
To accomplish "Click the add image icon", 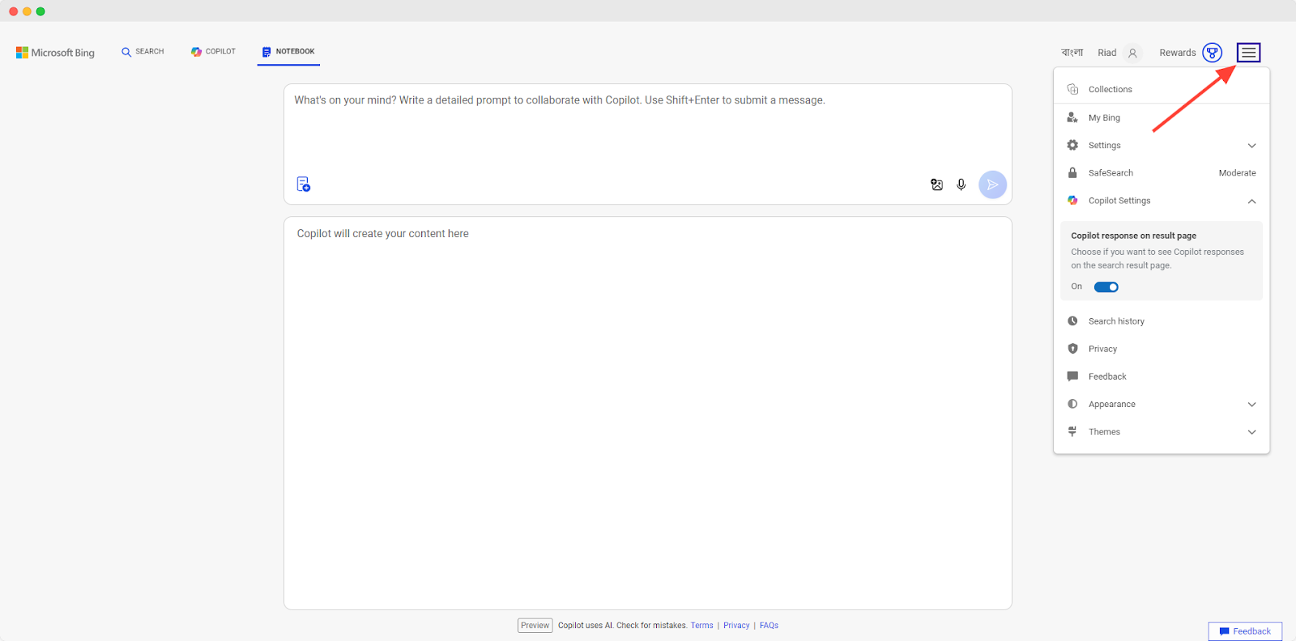I will point(936,185).
